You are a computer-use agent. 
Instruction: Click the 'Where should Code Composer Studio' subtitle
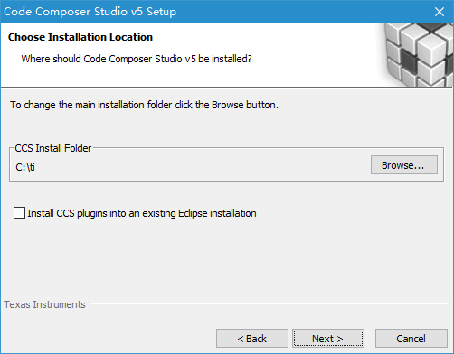pyautogui.click(x=137, y=59)
